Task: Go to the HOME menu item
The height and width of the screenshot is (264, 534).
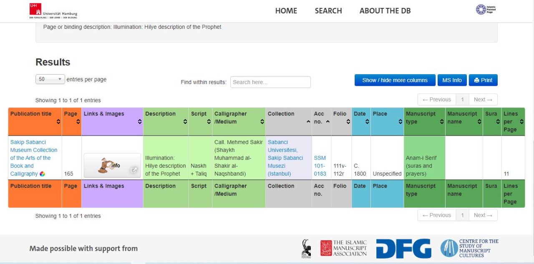Action: click(286, 11)
